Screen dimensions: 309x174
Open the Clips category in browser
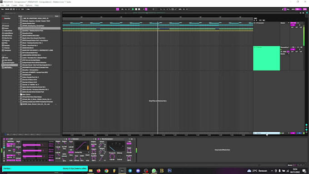pos(6,43)
